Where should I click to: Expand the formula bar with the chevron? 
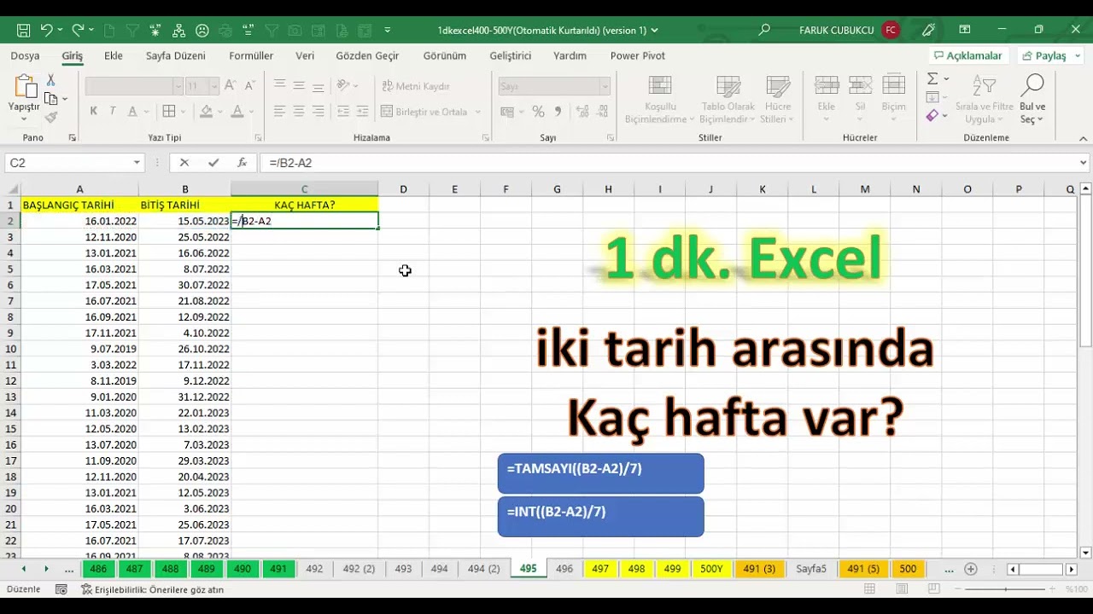[1084, 163]
